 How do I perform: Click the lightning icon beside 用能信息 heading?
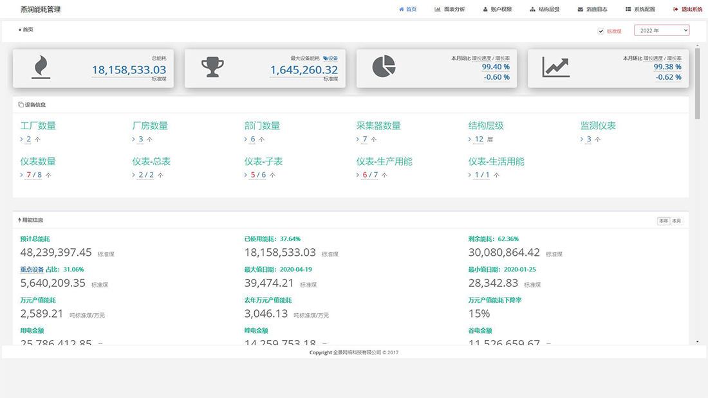click(20, 220)
